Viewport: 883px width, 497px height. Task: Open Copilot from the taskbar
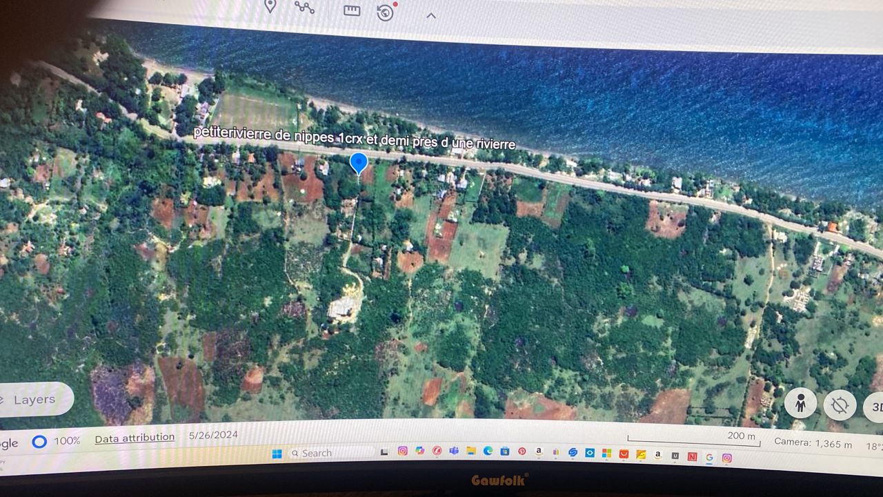tap(419, 451)
